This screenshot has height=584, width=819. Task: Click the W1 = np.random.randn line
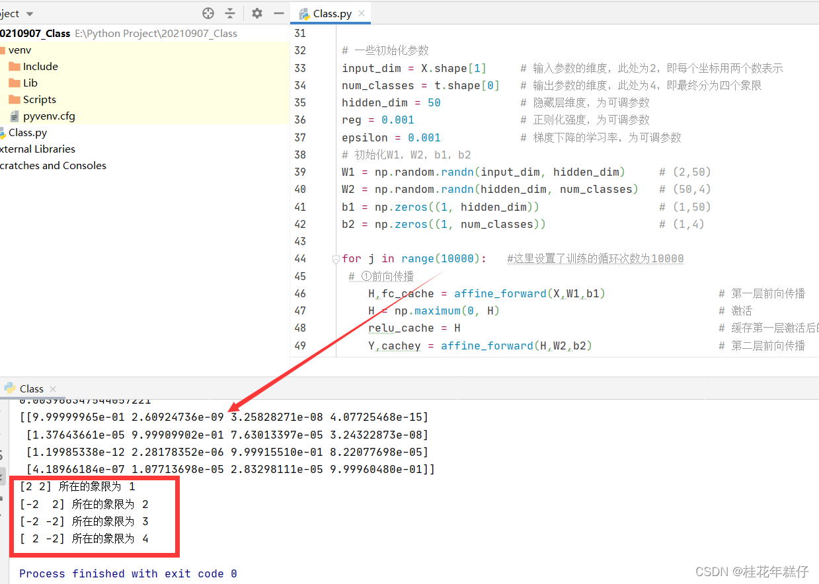click(x=484, y=172)
